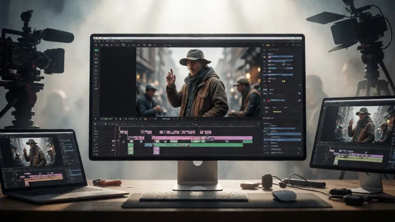Click the yellow bar near the inspector bottom
The width and height of the screenshot is (395, 222).
[x=277, y=111]
